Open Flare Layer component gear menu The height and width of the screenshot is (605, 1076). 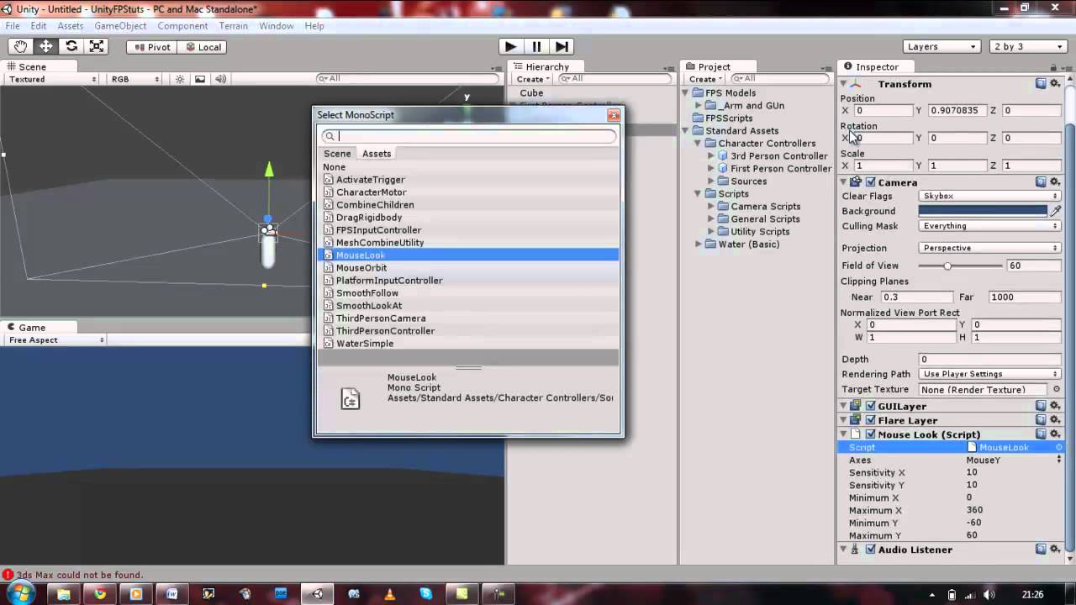coord(1055,420)
